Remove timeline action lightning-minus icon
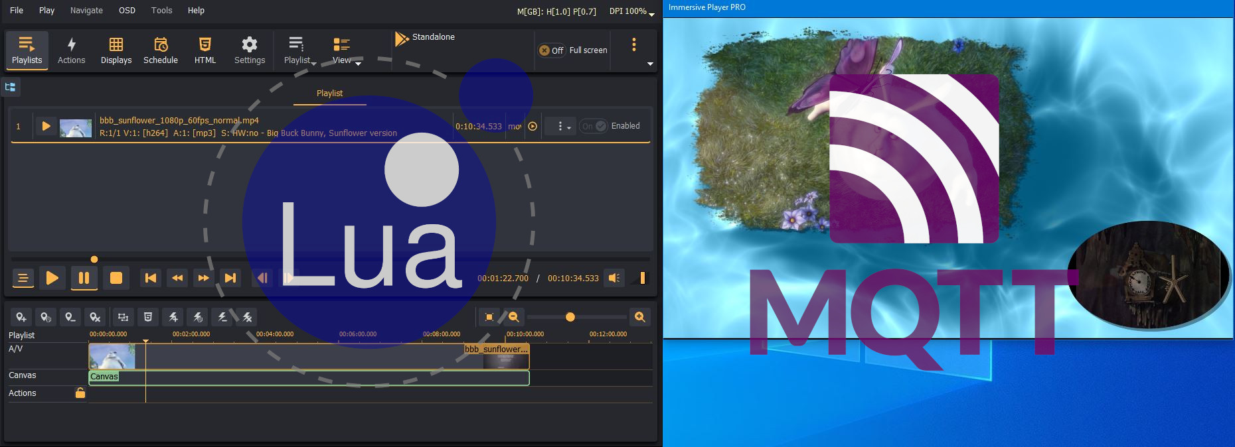The width and height of the screenshot is (1235, 447). click(222, 317)
